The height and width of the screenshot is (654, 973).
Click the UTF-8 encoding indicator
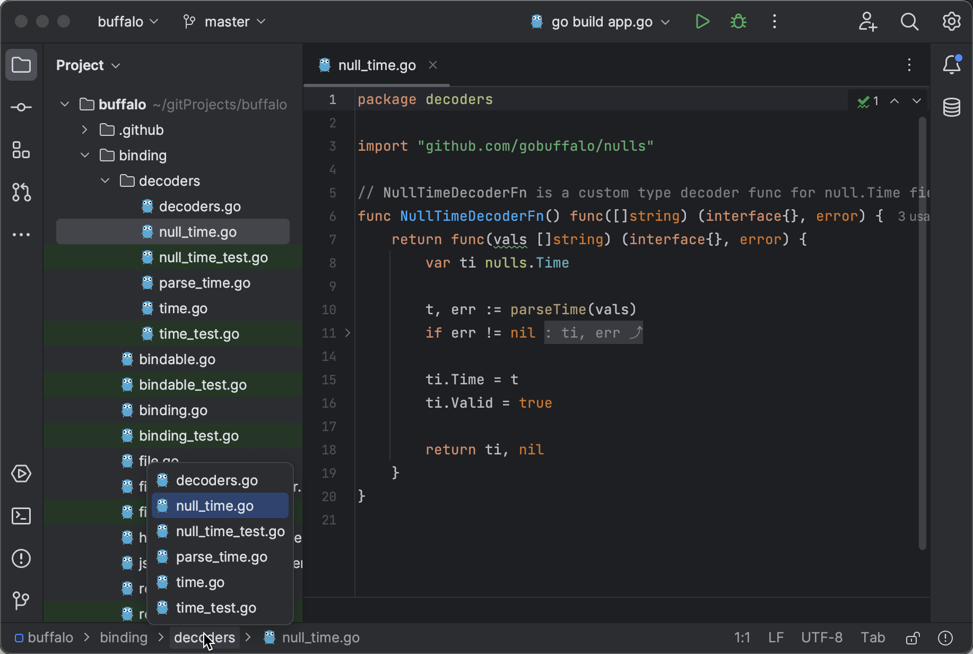click(822, 638)
